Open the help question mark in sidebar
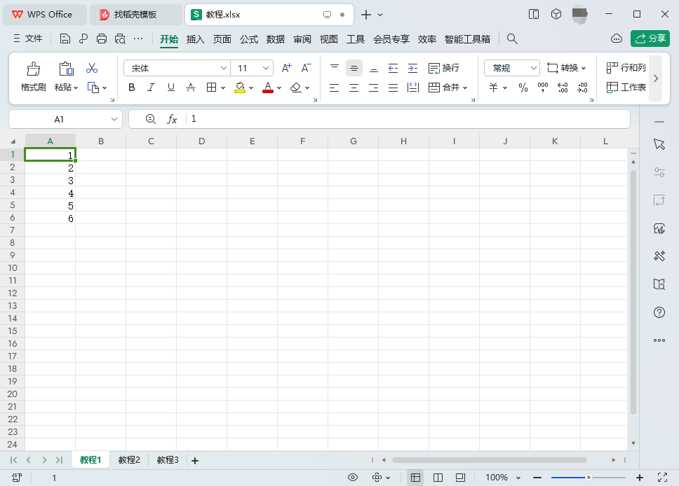The width and height of the screenshot is (679, 486). click(659, 312)
